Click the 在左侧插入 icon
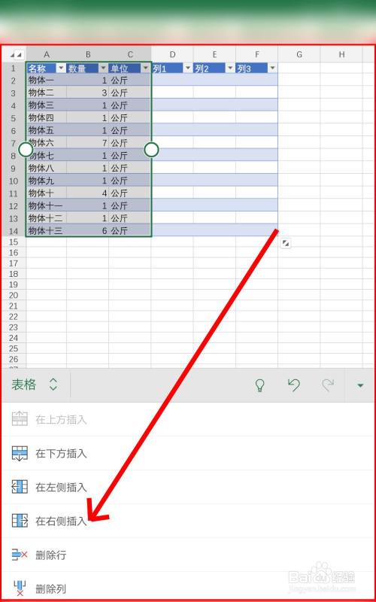376x602 pixels. [20, 487]
